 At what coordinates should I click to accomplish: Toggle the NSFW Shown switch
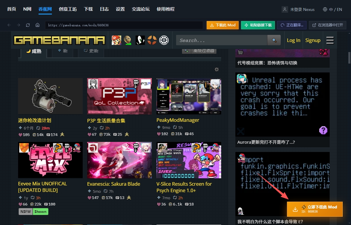click(33, 212)
